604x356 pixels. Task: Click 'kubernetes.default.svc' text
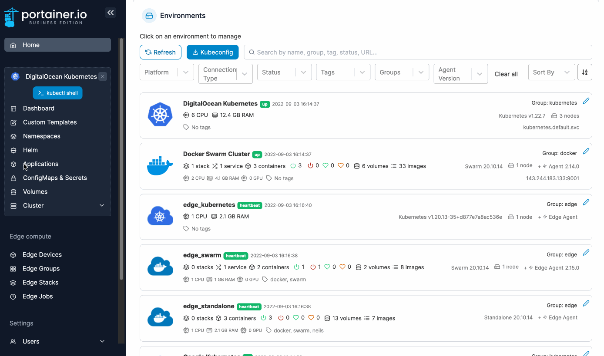551,128
